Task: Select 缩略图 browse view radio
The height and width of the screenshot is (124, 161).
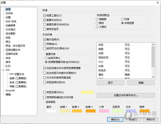Action: click(x=97, y=19)
